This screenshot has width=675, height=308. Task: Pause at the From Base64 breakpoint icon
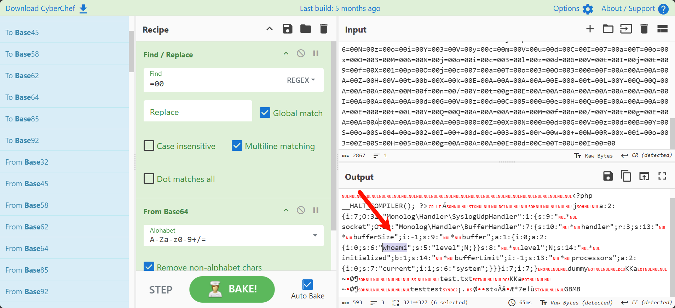click(316, 210)
